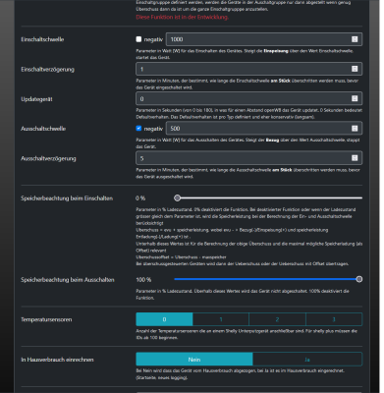This screenshot has width=384, height=393.
Task: Focus the Einschaltschwelle field showing 1000
Action: [264, 39]
